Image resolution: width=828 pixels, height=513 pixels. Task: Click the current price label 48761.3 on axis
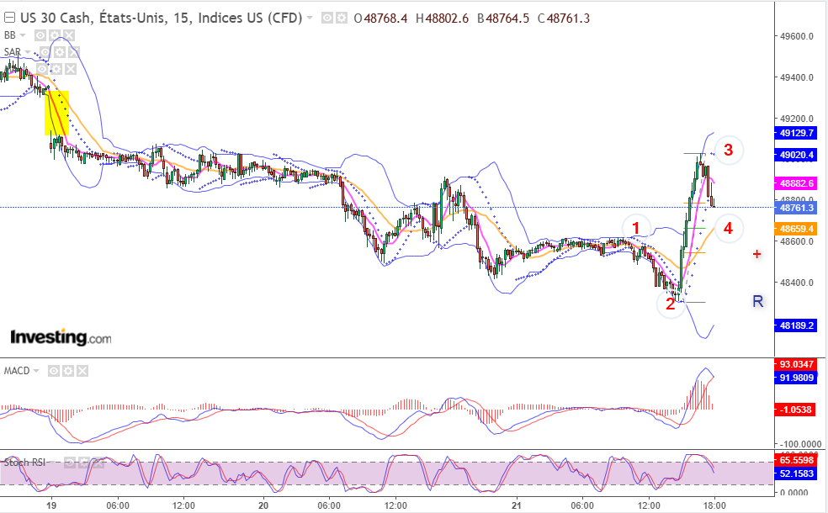[796, 208]
